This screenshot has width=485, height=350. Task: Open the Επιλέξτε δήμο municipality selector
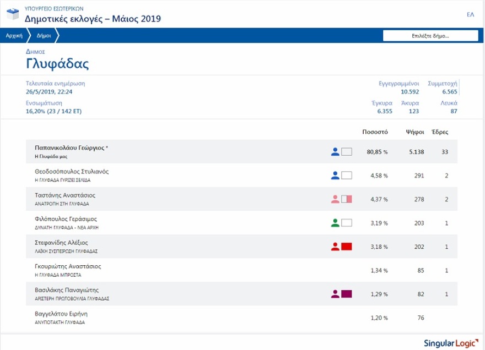pos(430,36)
